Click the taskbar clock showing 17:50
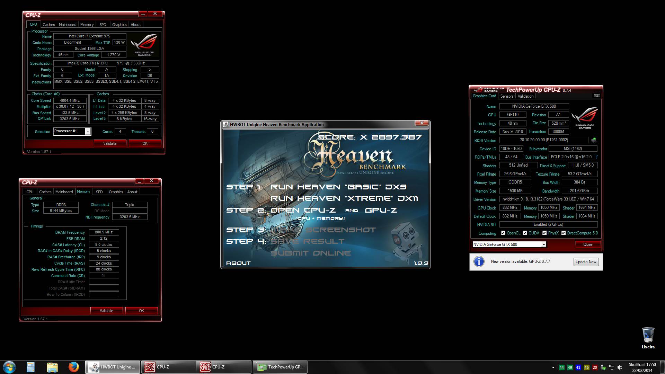 point(642,367)
